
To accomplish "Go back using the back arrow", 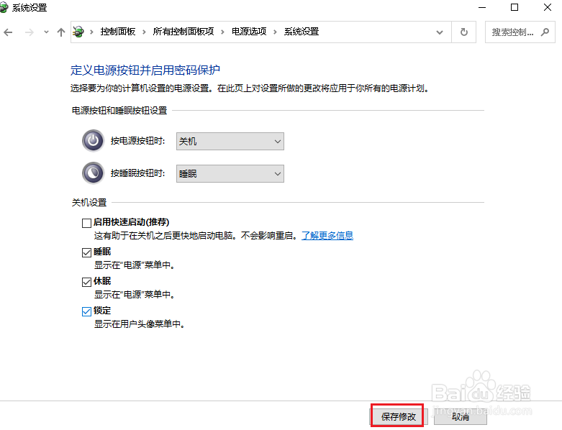I will point(8,32).
